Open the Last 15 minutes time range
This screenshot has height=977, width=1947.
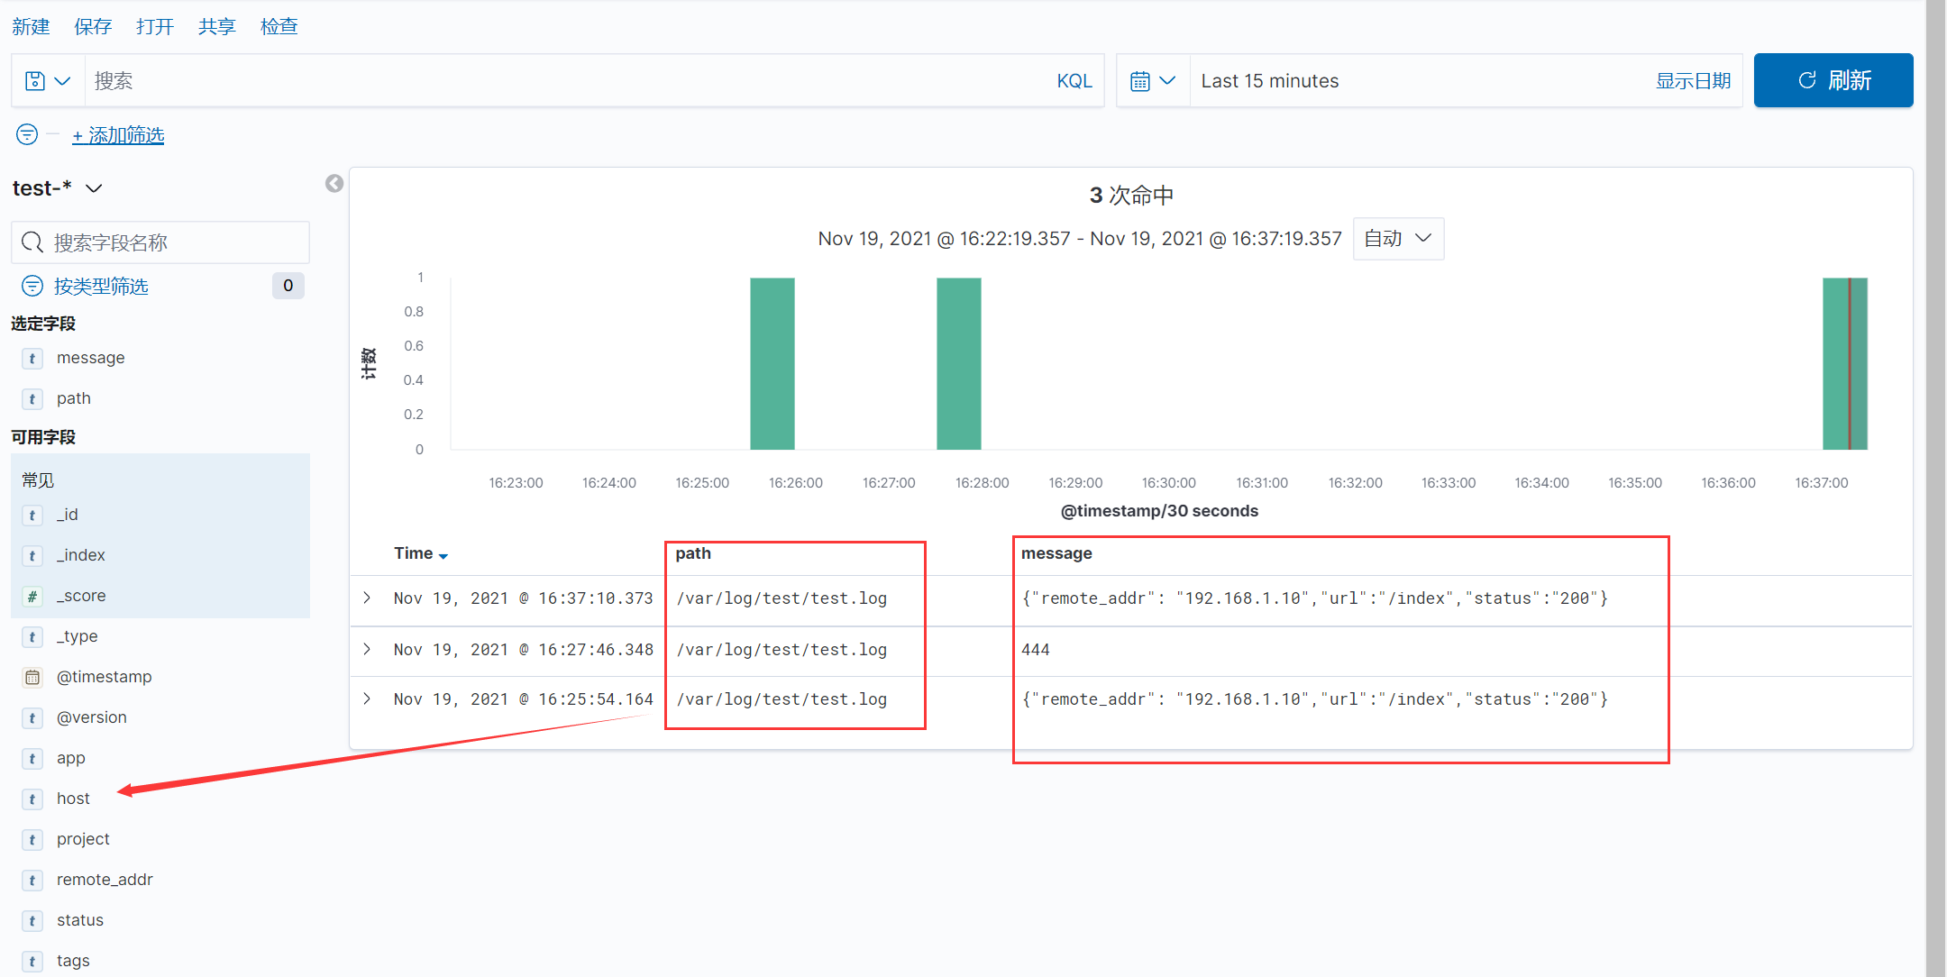click(x=1269, y=81)
